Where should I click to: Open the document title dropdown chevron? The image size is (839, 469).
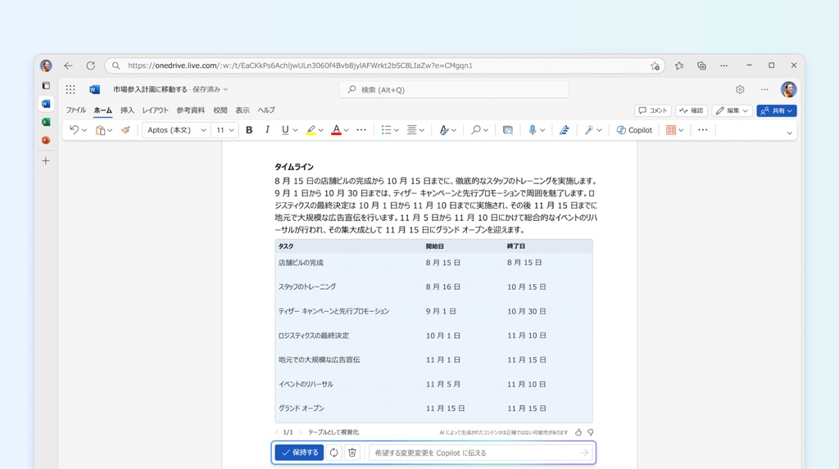tap(225, 89)
